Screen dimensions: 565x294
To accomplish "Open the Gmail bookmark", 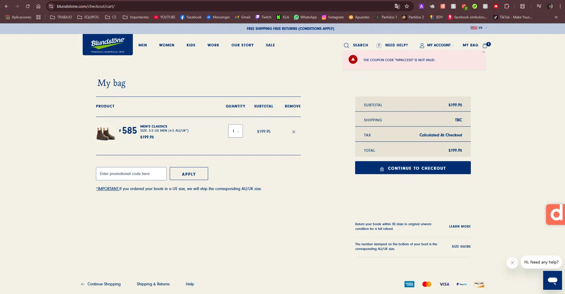I will tap(243, 17).
